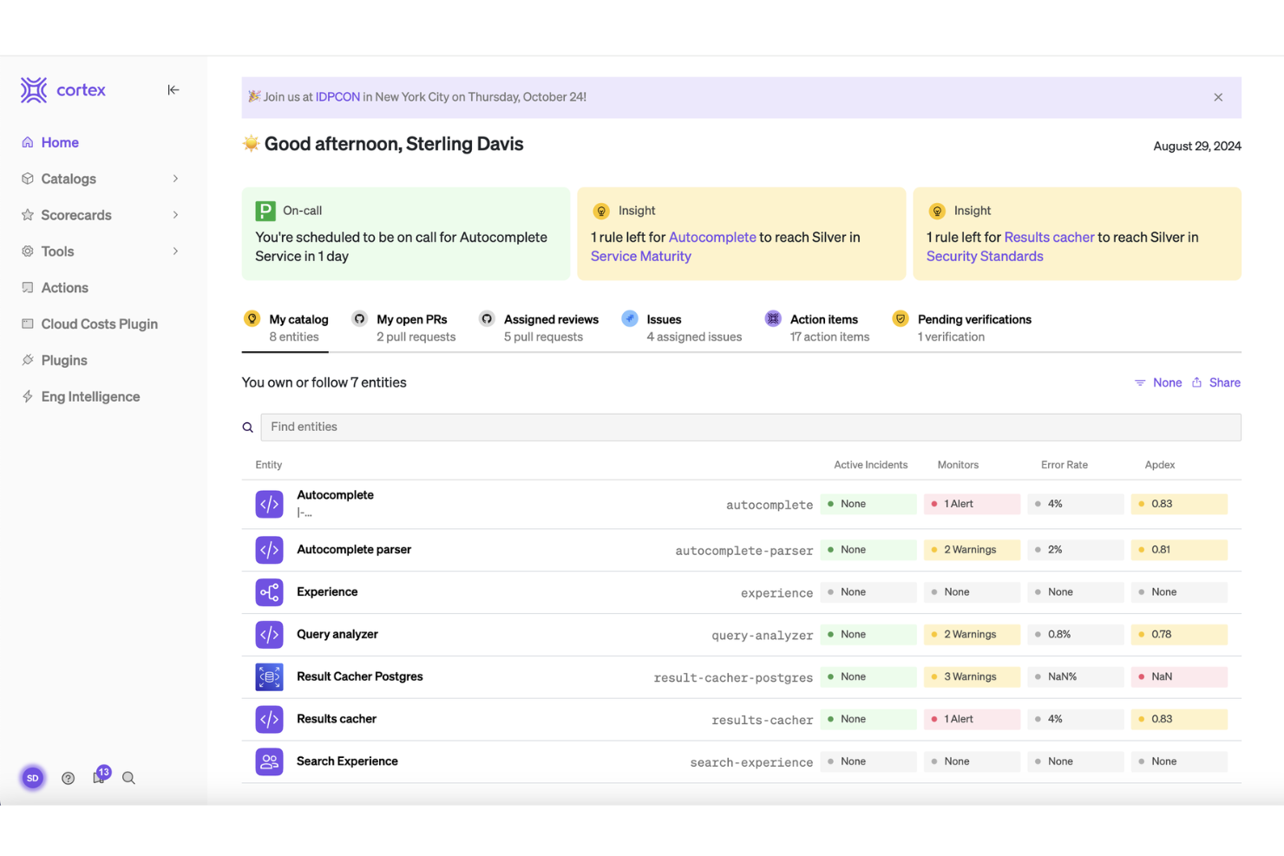Click the NaN Apdex value badge
This screenshot has width=1284, height=856.
point(1179,676)
